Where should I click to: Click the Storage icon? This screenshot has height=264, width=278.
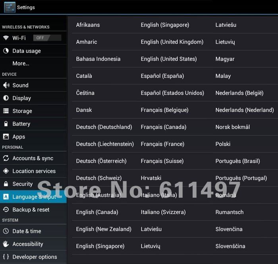tap(6, 111)
